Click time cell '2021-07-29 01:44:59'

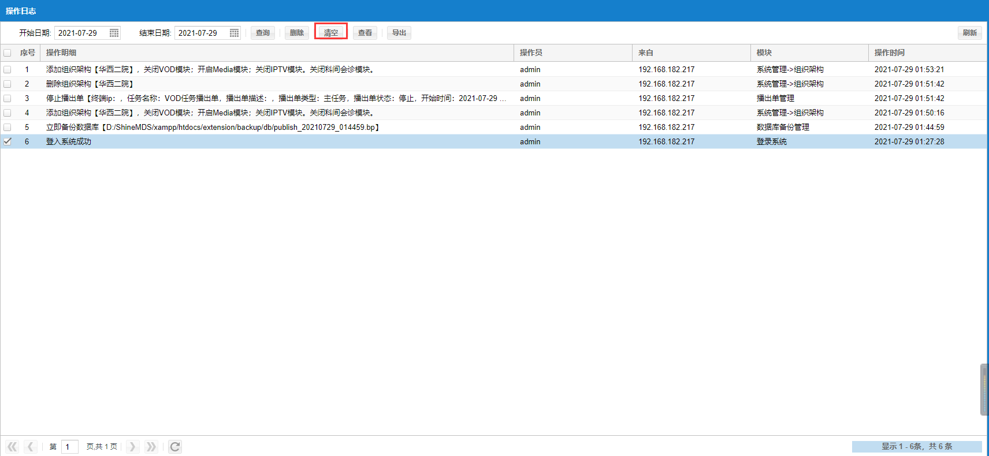(909, 127)
